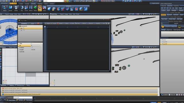
Task: Toggle the green Y axis button
Action: point(68,1)
